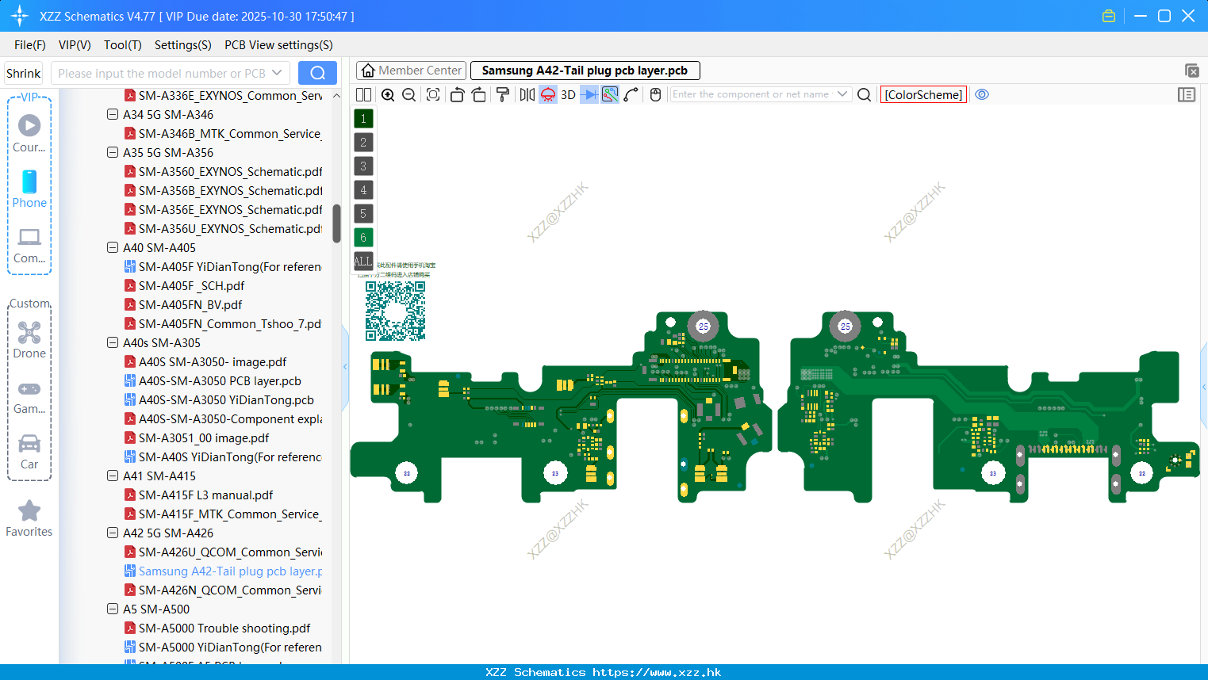1208x680 pixels.
Task: Collapse the A41 SM-A415 folder
Action: coord(113,476)
